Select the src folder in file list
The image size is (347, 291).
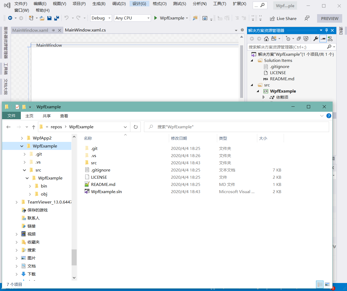(x=94, y=163)
